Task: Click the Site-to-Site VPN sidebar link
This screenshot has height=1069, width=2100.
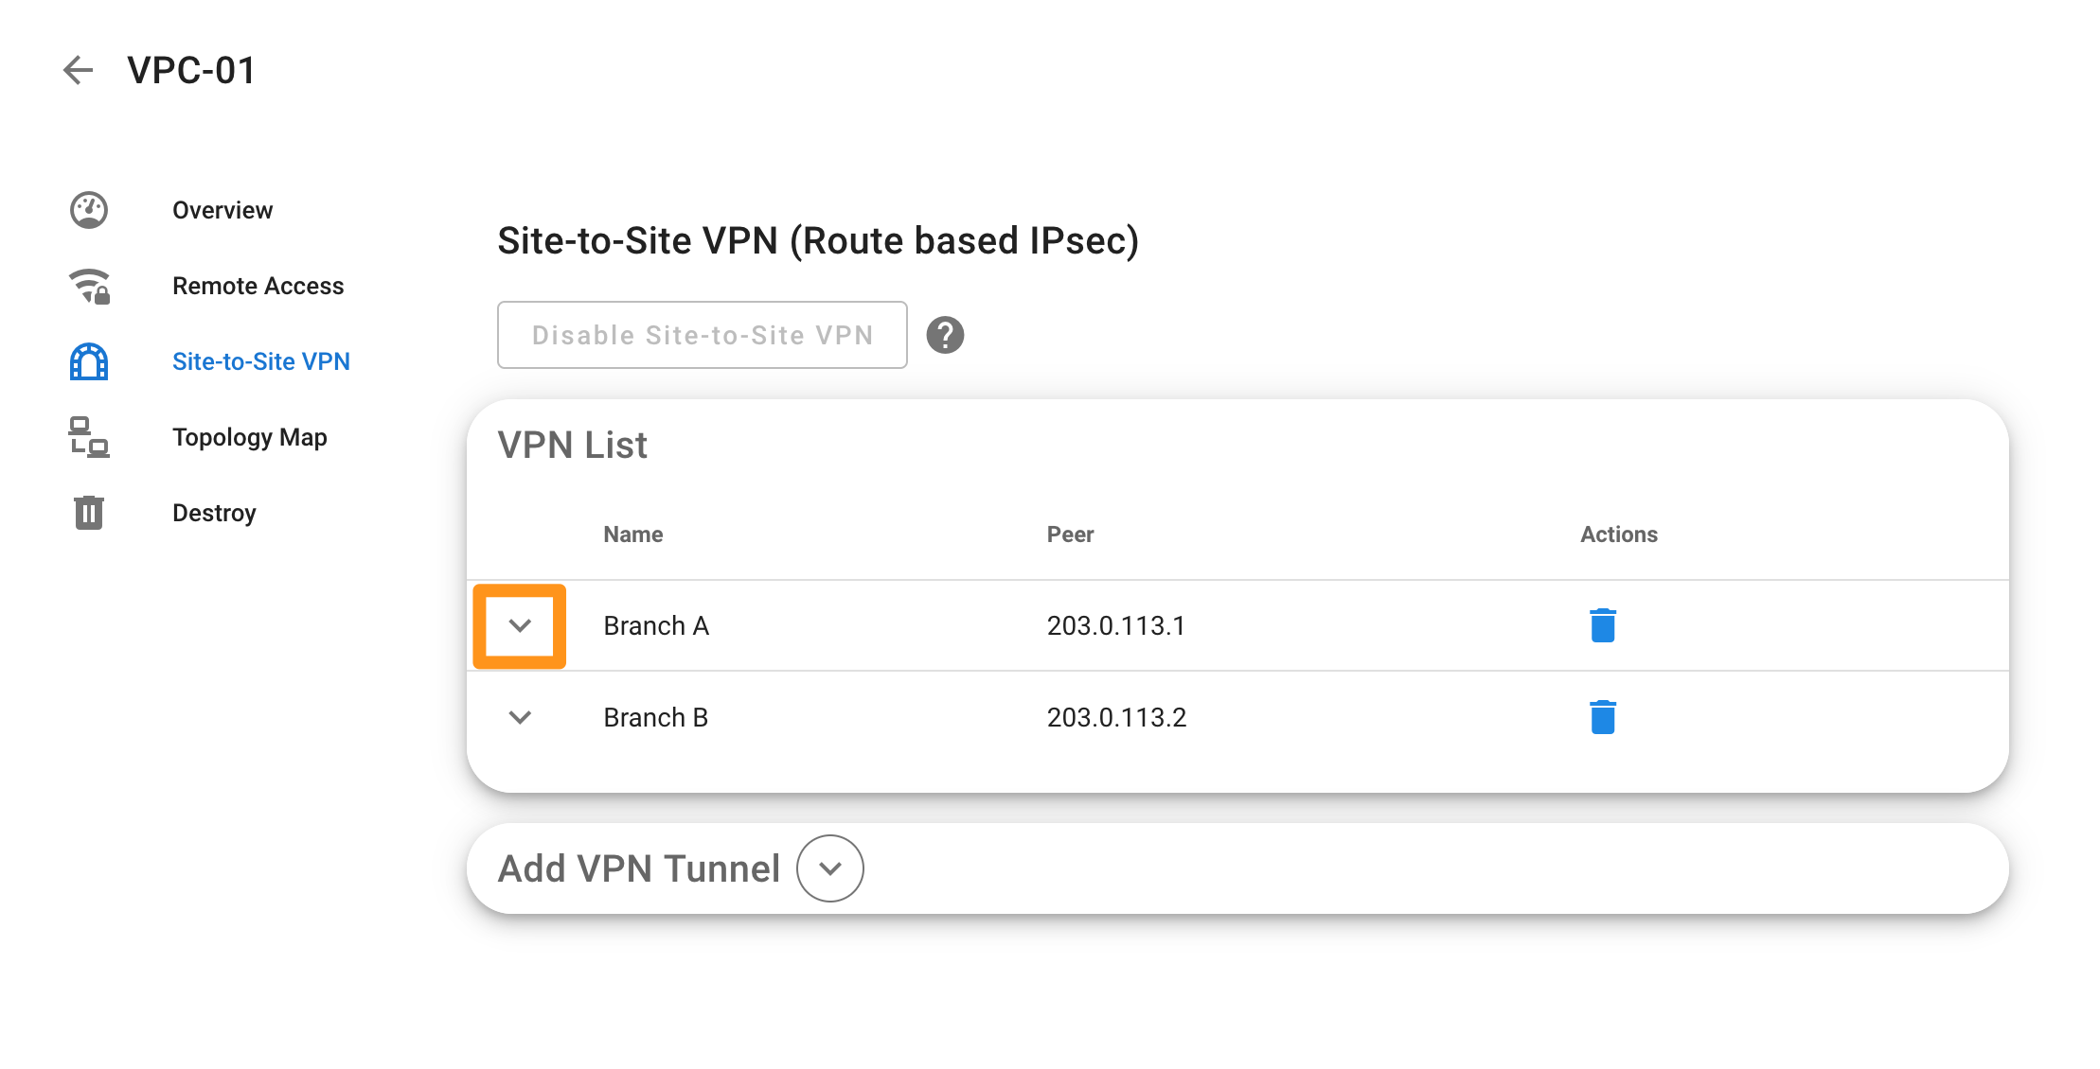Action: point(261,361)
